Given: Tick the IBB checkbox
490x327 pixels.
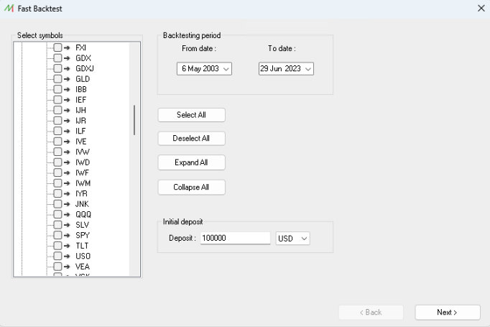Looking at the screenshot, I should click(57, 89).
